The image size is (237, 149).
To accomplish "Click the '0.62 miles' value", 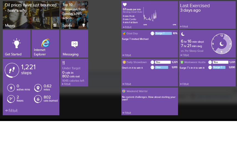I will (x=47, y=88).
